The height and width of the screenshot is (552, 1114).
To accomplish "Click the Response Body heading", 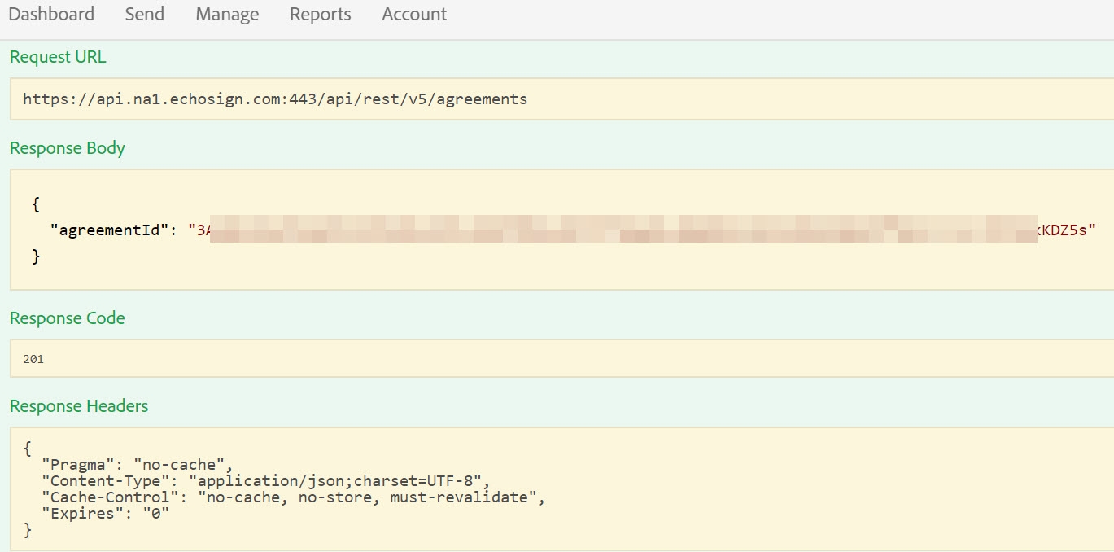I will (67, 148).
